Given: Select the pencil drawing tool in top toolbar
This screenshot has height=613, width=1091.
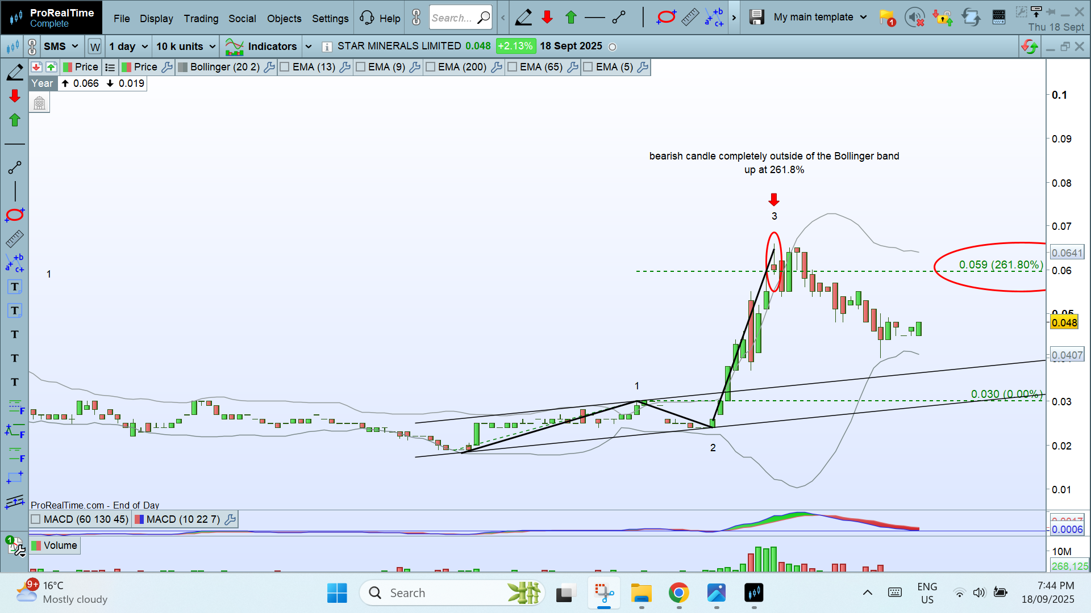Looking at the screenshot, I should (x=523, y=18).
